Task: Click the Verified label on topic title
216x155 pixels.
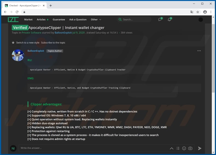Action: (20, 28)
